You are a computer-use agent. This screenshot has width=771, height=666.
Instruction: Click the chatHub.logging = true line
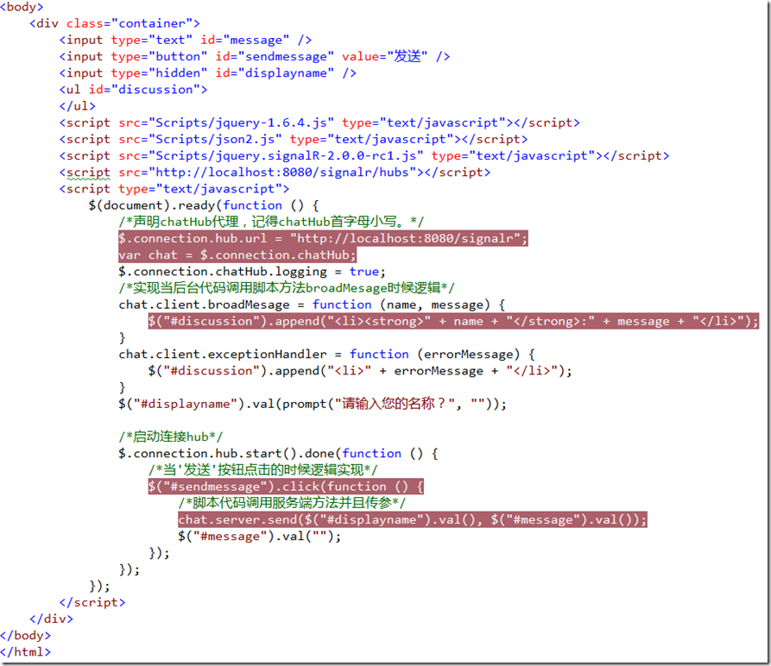click(x=252, y=272)
